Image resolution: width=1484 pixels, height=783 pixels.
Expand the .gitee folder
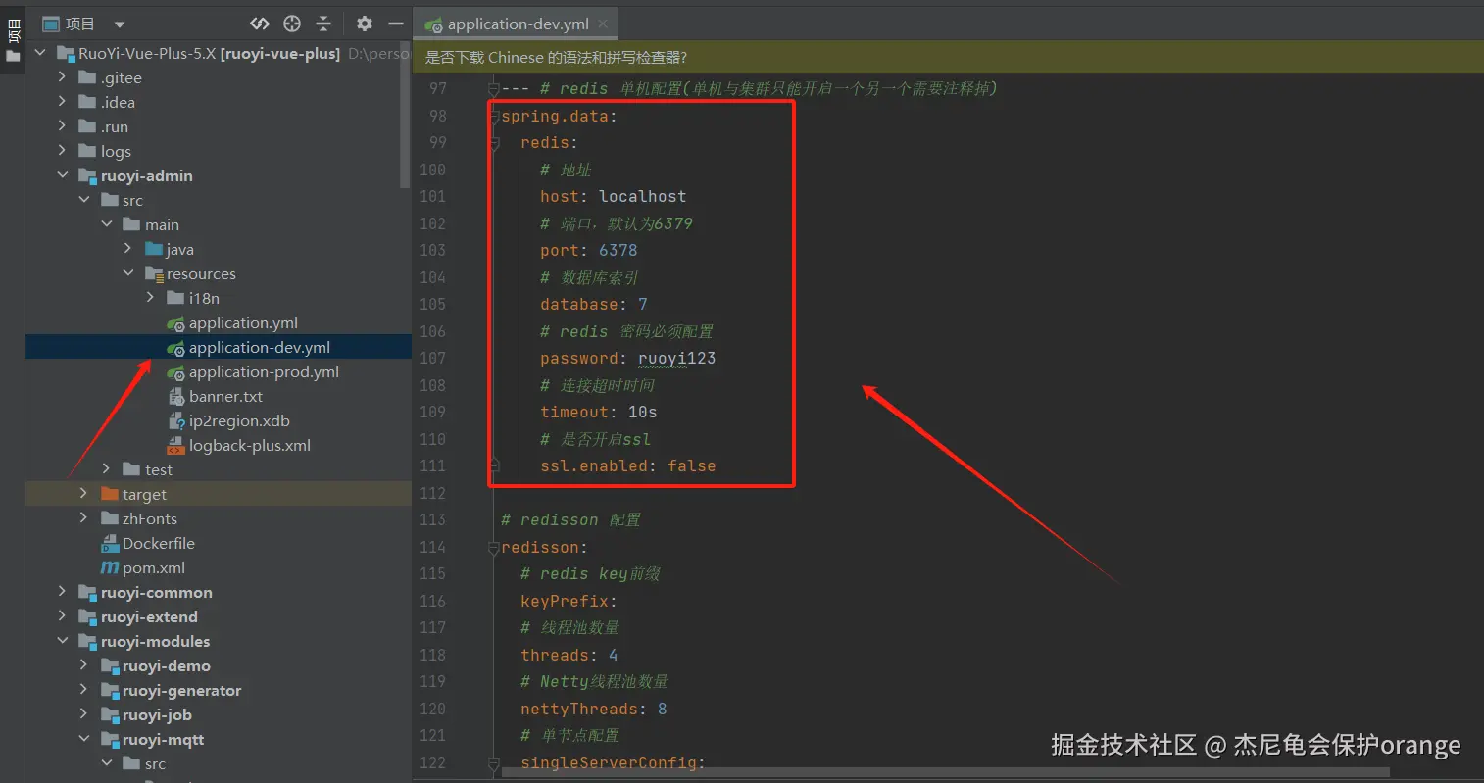pyautogui.click(x=62, y=77)
